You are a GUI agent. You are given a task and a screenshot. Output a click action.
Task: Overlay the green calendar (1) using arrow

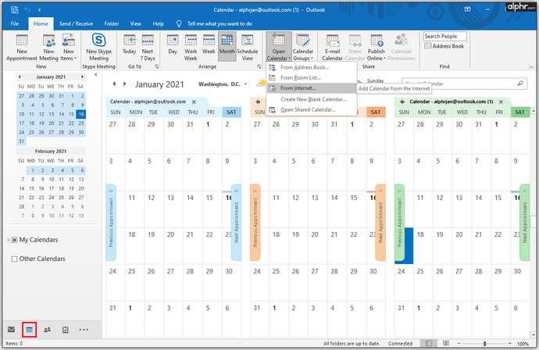(402, 102)
